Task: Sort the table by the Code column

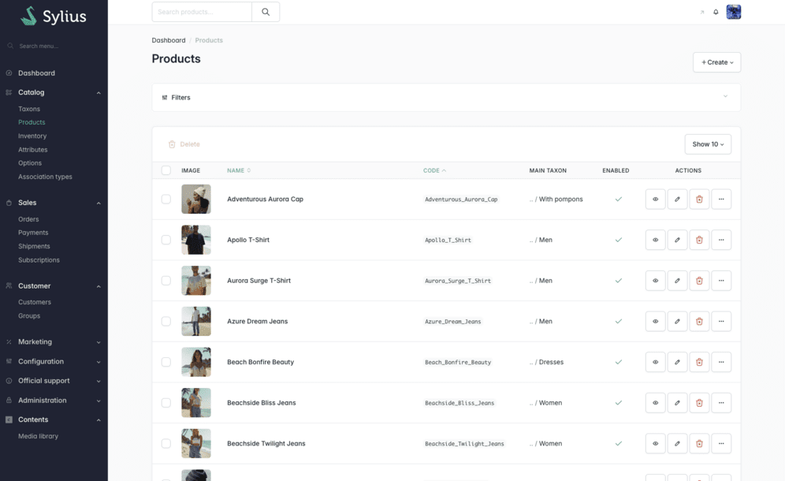Action: (x=434, y=170)
